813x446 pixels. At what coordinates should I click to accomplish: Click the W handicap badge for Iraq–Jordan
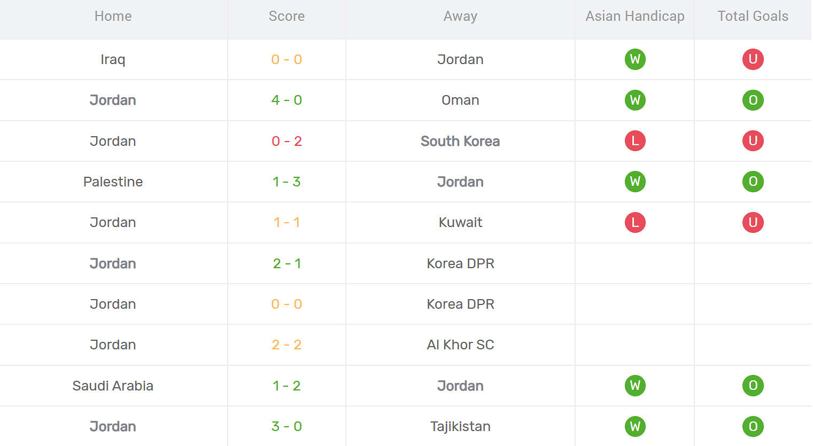[x=635, y=59]
